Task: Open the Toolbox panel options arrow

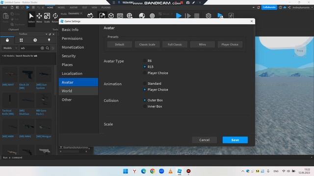Action: pyautogui.click(x=46, y=34)
